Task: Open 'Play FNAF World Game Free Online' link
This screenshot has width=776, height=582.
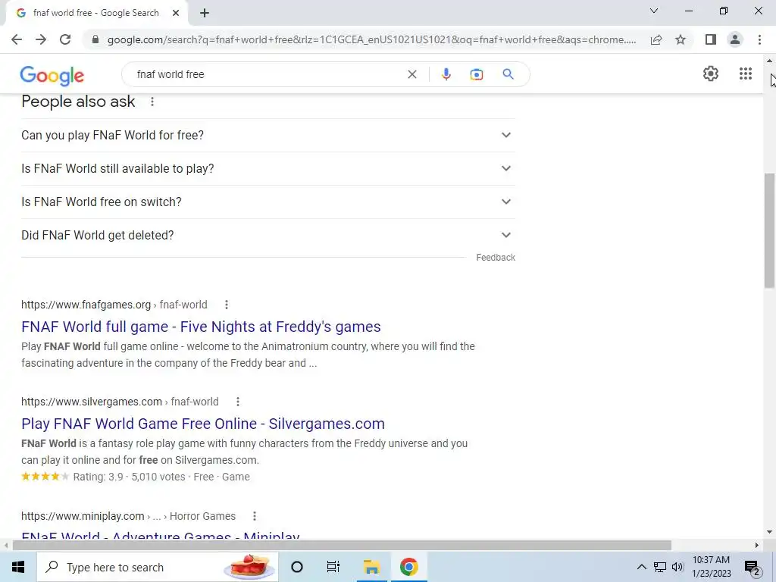Action: tap(203, 424)
